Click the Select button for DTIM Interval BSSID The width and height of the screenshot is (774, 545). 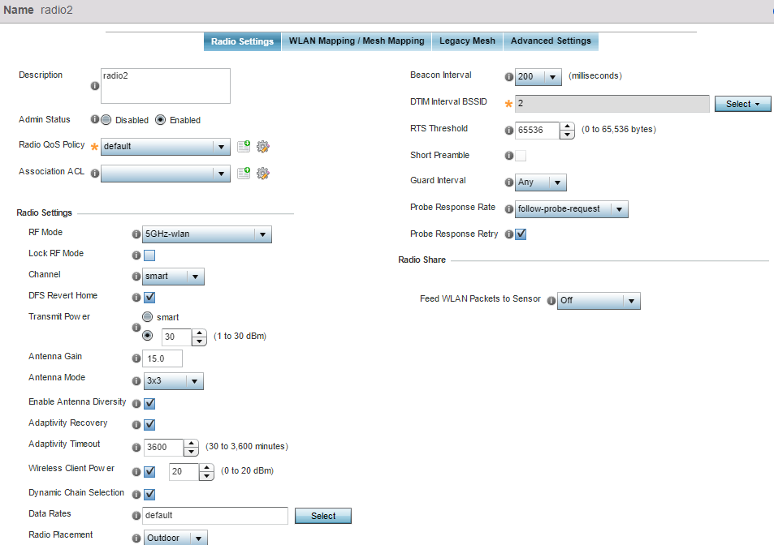point(742,104)
